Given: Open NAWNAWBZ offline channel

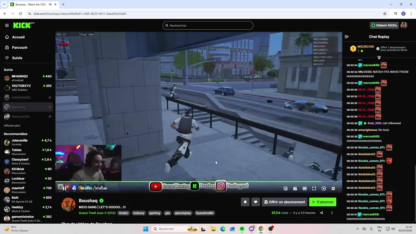Looking at the screenshot, I should tap(28, 97).
